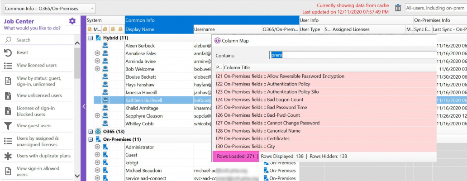
Task: Click the Rows Loaded: 271 status label
Action: [x=235, y=156]
